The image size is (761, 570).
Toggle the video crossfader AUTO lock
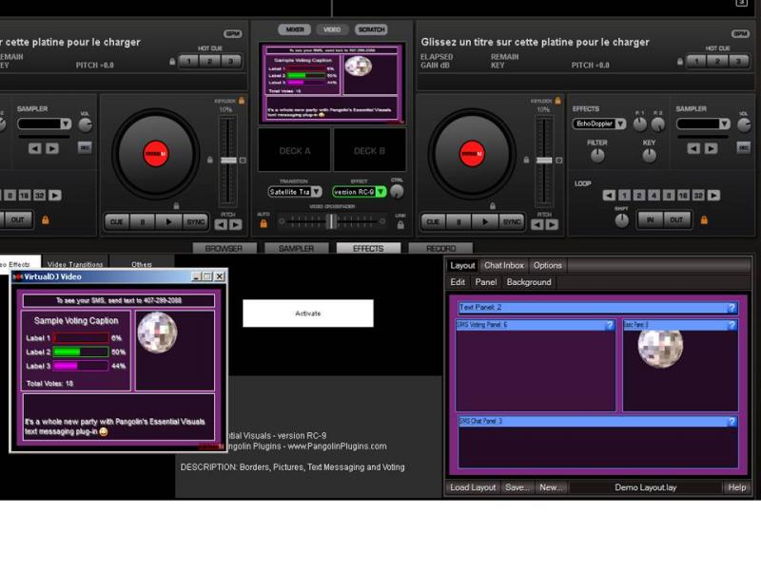pyautogui.click(x=263, y=225)
